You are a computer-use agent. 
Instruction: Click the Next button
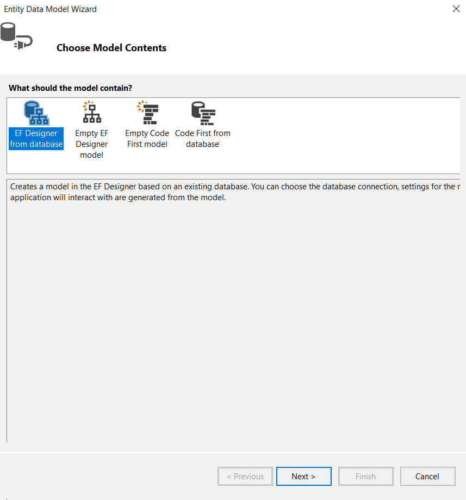303,476
